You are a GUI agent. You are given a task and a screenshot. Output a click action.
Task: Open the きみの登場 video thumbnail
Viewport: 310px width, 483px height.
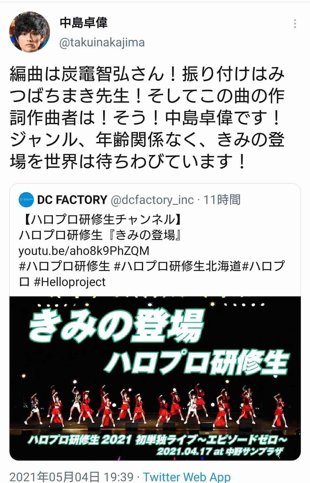[155, 378]
